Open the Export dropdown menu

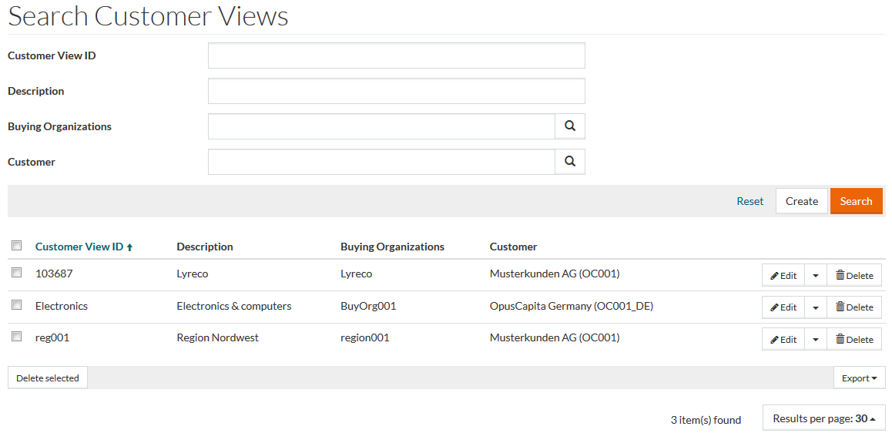[x=859, y=378]
